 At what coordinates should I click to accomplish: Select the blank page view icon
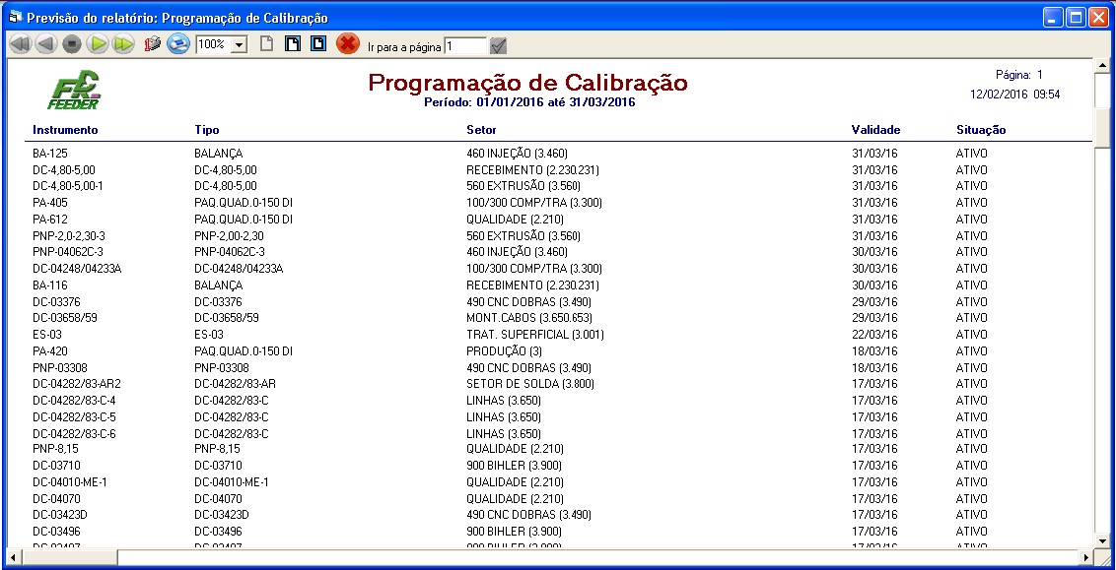265,44
